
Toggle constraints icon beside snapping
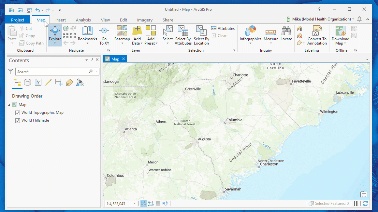click(x=151, y=204)
